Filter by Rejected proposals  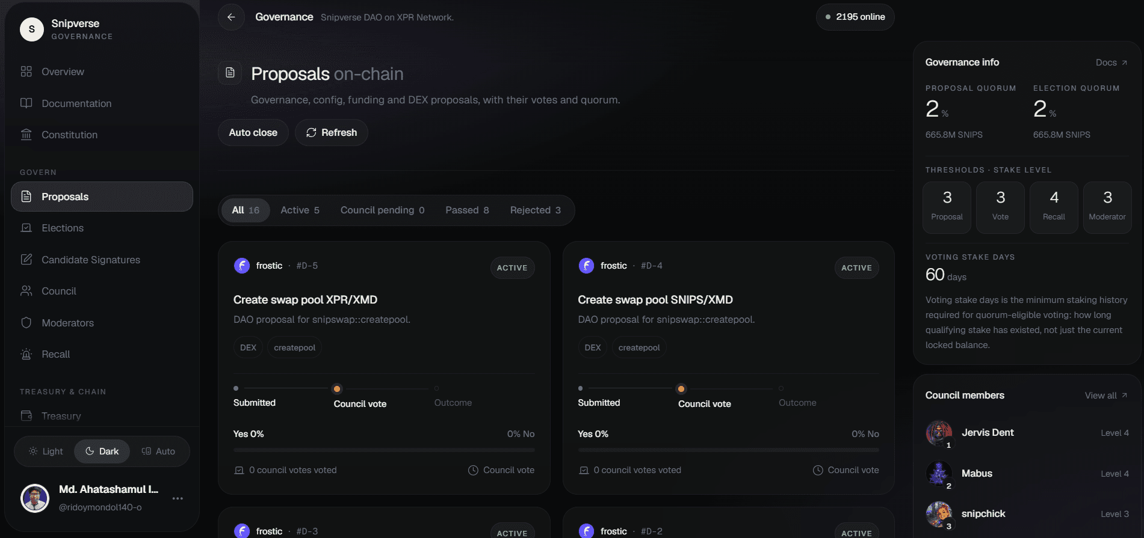click(x=536, y=210)
